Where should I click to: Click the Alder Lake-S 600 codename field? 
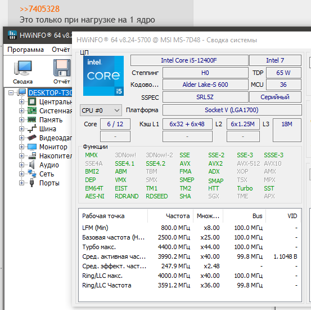pos(205,85)
